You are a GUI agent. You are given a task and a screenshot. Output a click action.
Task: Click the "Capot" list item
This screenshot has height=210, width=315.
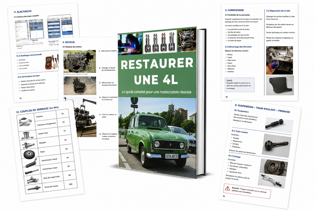click(230, 57)
